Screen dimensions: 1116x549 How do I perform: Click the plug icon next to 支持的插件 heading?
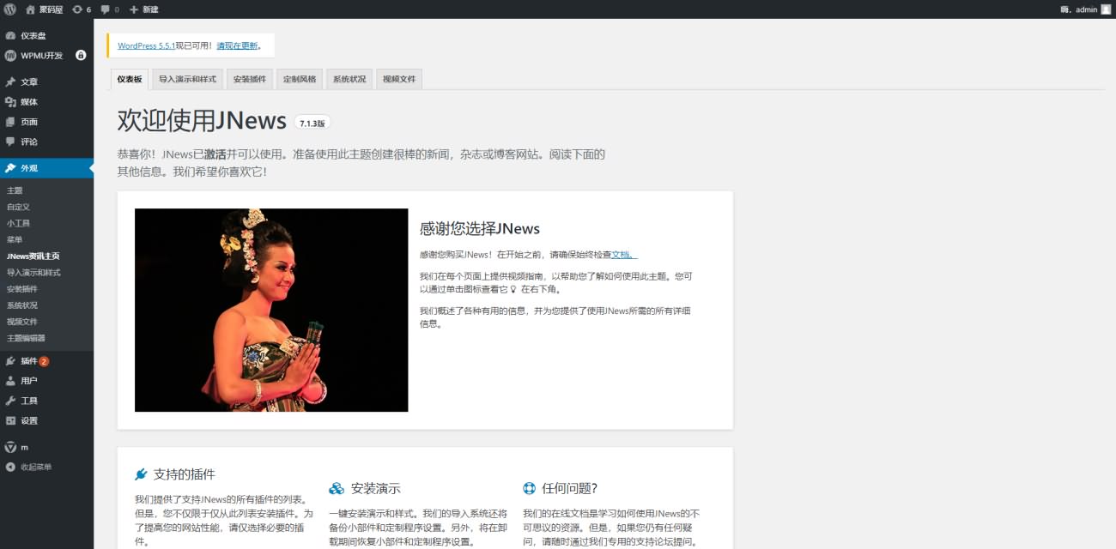coord(141,474)
